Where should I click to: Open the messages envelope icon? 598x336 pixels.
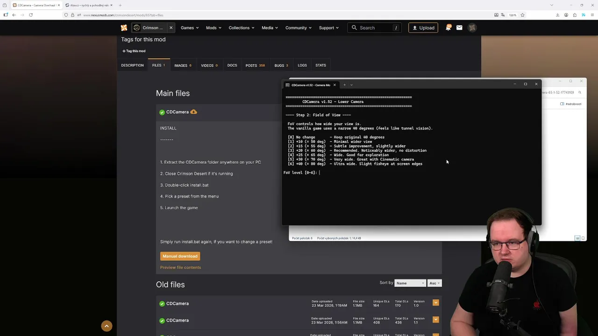(459, 28)
